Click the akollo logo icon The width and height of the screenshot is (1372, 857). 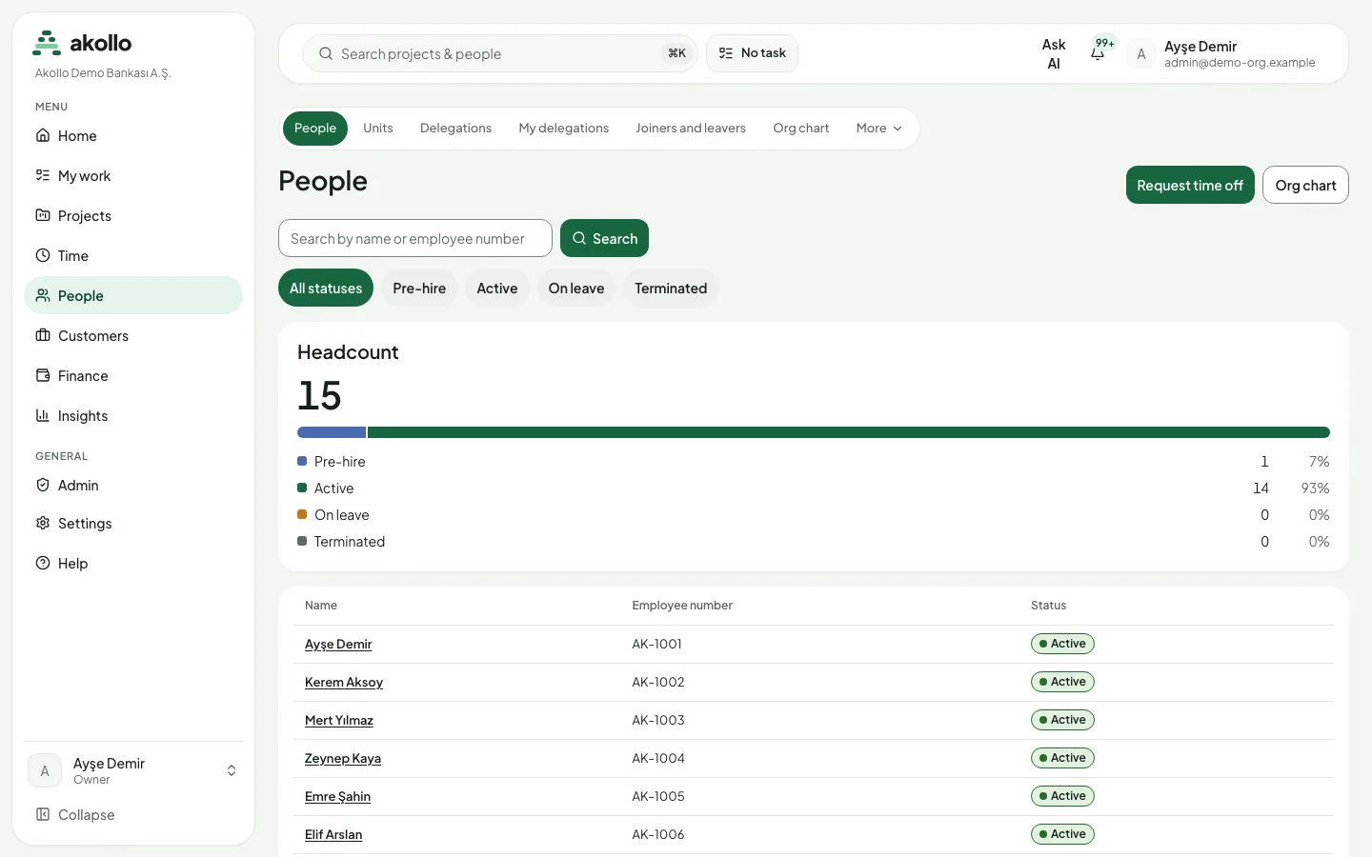(x=47, y=43)
